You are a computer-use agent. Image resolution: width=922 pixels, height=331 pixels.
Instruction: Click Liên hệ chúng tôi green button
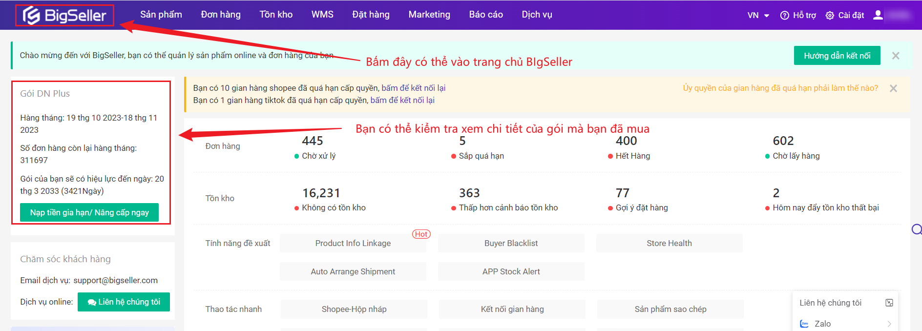[124, 302]
